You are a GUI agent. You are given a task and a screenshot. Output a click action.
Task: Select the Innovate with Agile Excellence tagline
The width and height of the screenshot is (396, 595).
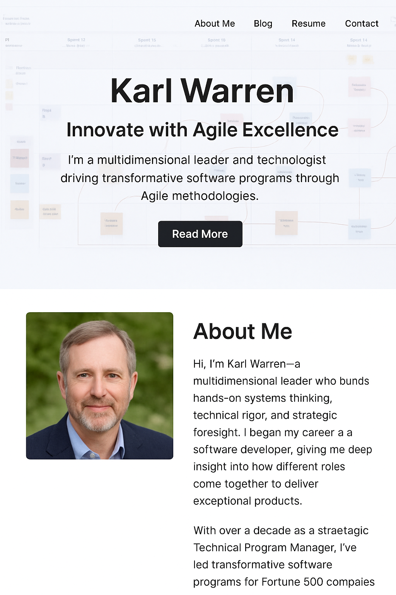[202, 130]
